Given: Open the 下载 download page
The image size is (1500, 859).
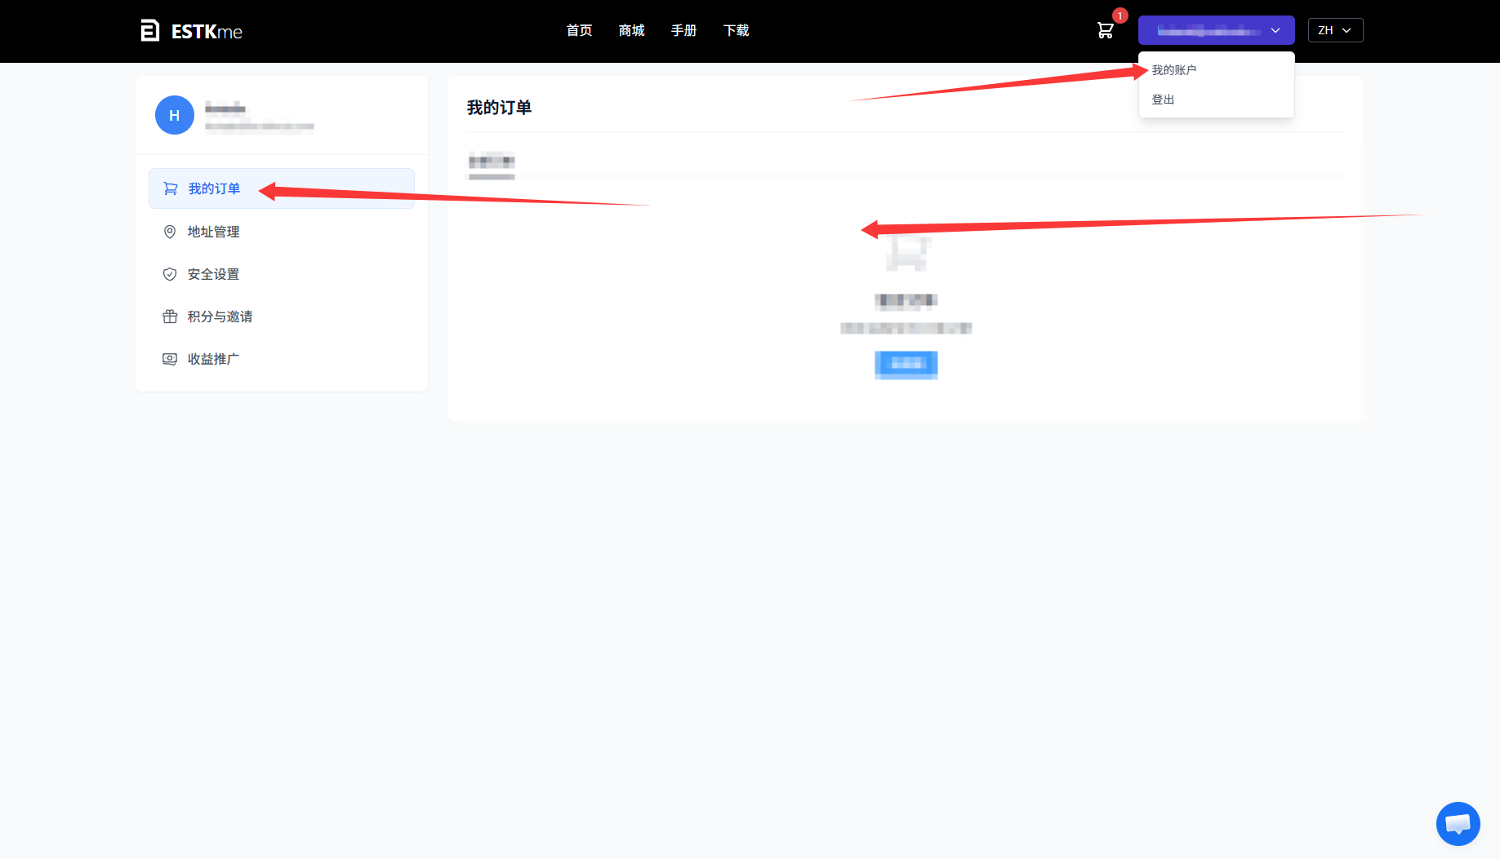Looking at the screenshot, I should tap(736, 30).
